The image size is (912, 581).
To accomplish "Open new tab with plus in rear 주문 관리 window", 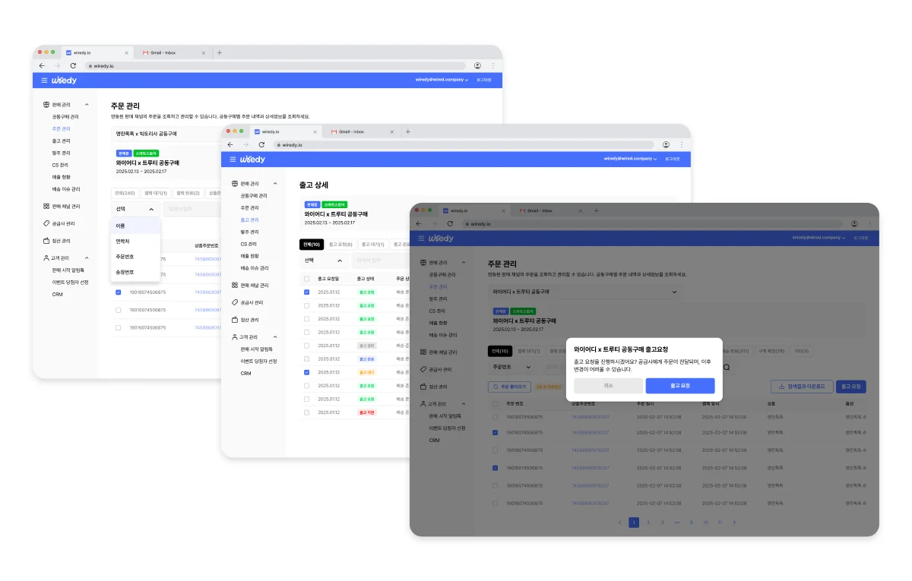I will point(220,52).
